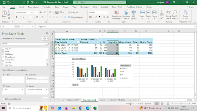
Task: Switch to Page Break Preview view
Action: pos(168,103)
